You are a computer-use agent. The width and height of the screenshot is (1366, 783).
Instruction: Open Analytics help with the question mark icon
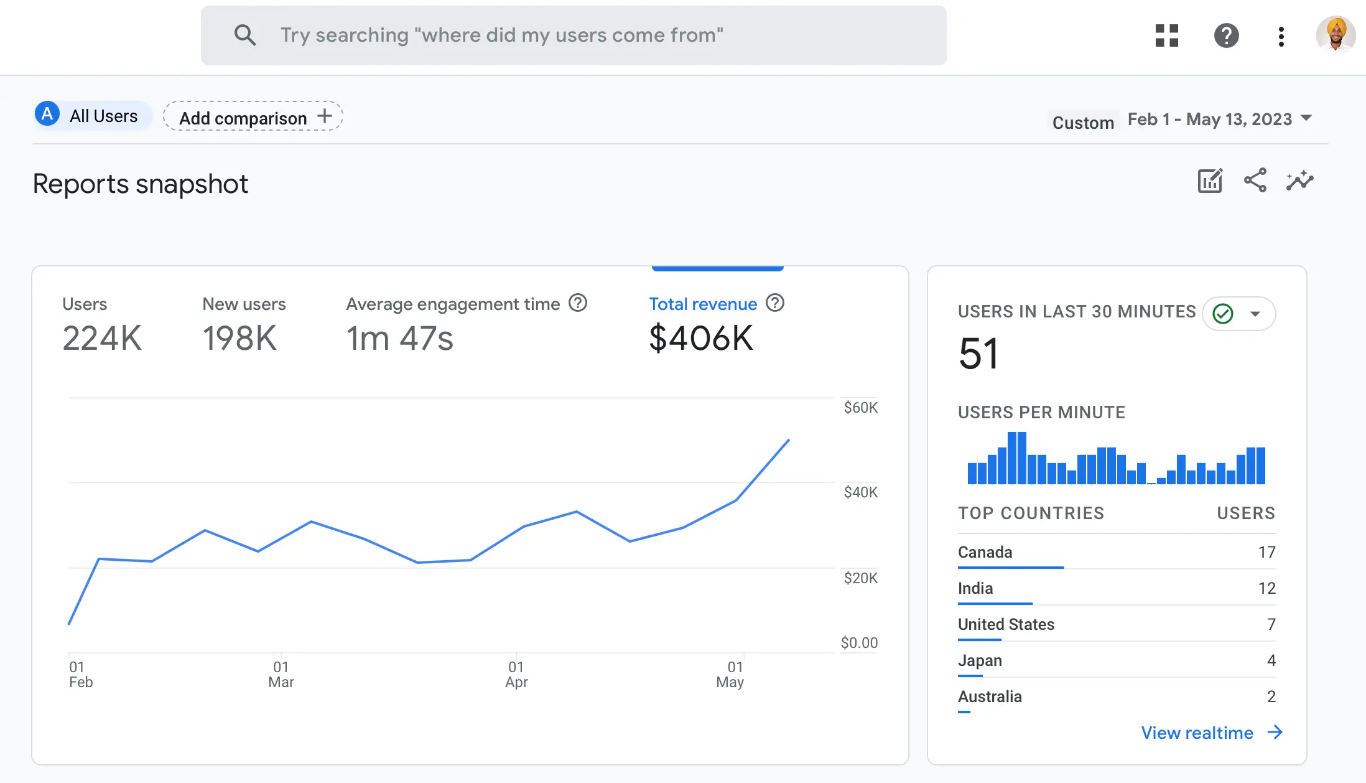click(1226, 36)
